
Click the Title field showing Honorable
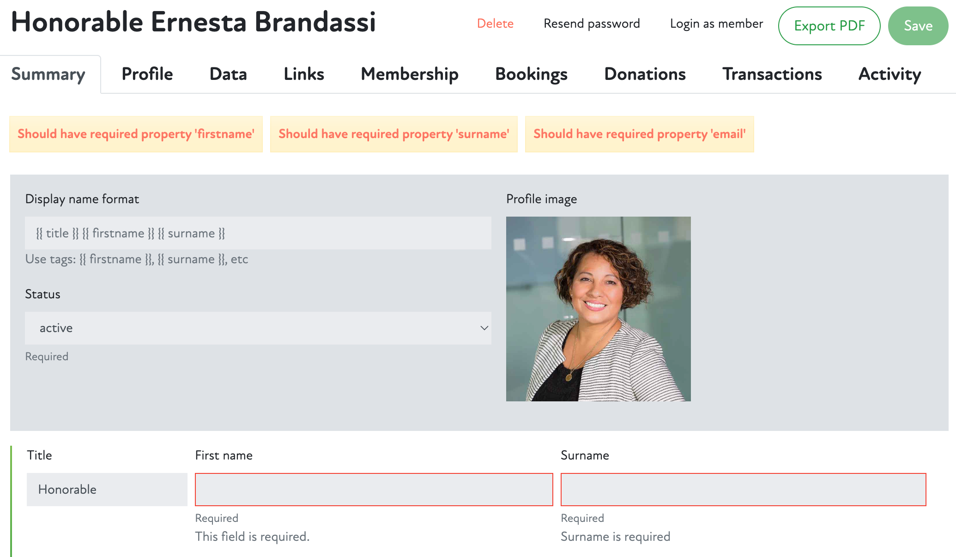pos(107,489)
